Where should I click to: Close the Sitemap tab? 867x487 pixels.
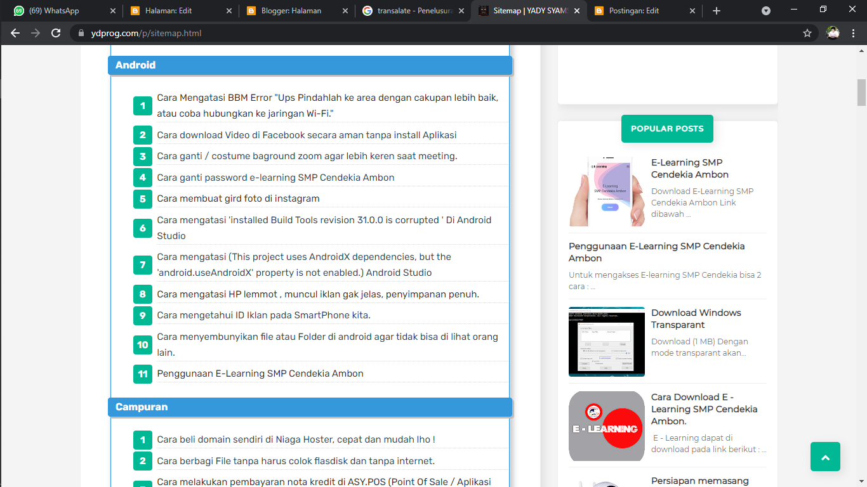[x=577, y=11]
